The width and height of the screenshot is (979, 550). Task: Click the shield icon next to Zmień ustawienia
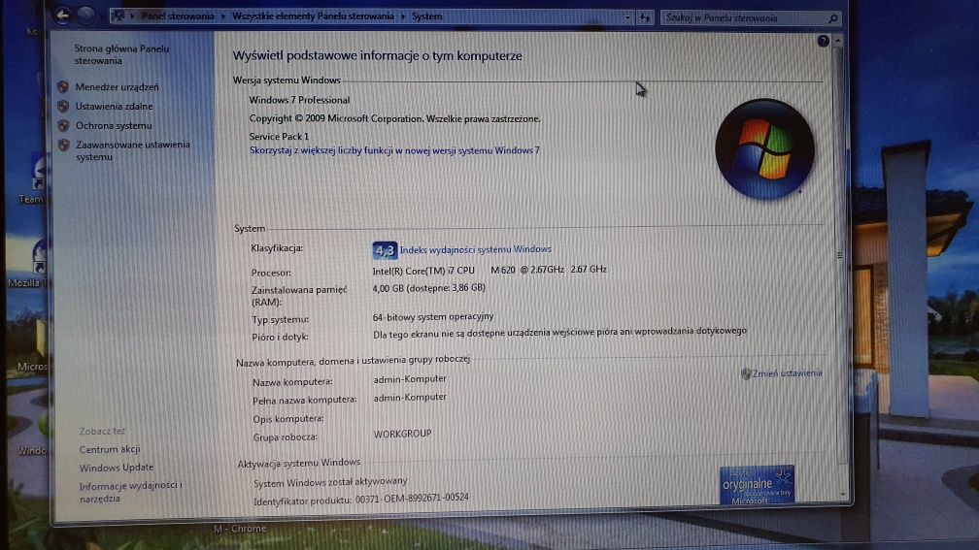click(x=746, y=373)
